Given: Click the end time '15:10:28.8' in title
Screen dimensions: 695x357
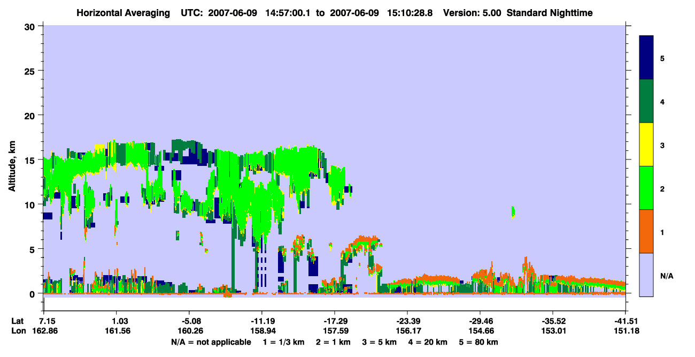Looking at the screenshot, I should 410,13.
